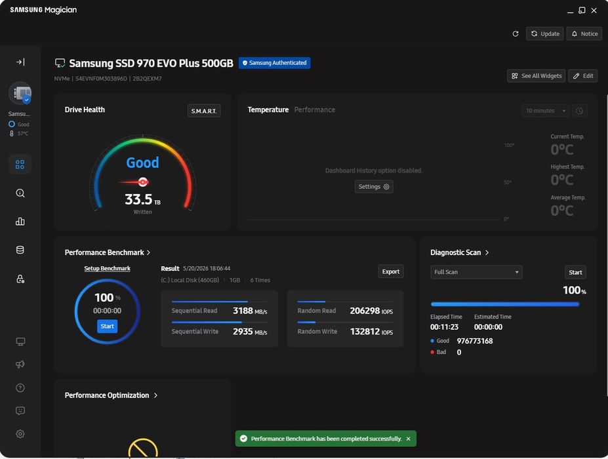Click the benchmark 100% circular progress ring
608x459 pixels.
coord(107,311)
